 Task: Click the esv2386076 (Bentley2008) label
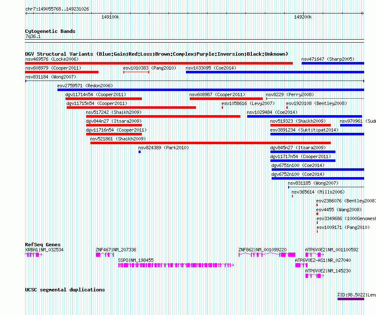coord(346,201)
